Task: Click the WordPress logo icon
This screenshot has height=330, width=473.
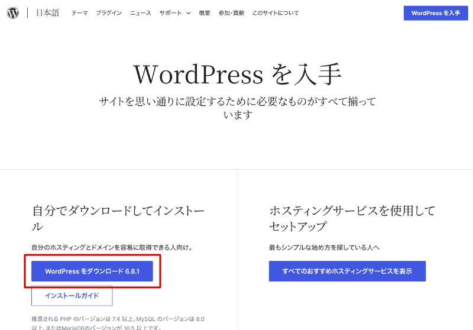Action: [x=13, y=13]
